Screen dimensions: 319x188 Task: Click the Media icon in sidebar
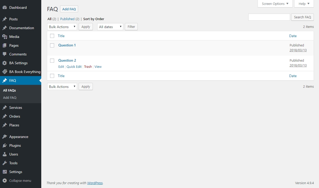pos(5,37)
